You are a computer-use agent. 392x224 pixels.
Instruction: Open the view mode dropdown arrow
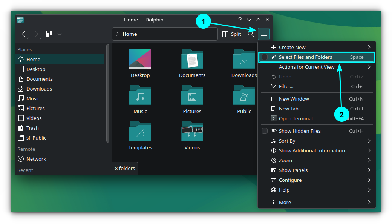[x=60, y=34]
